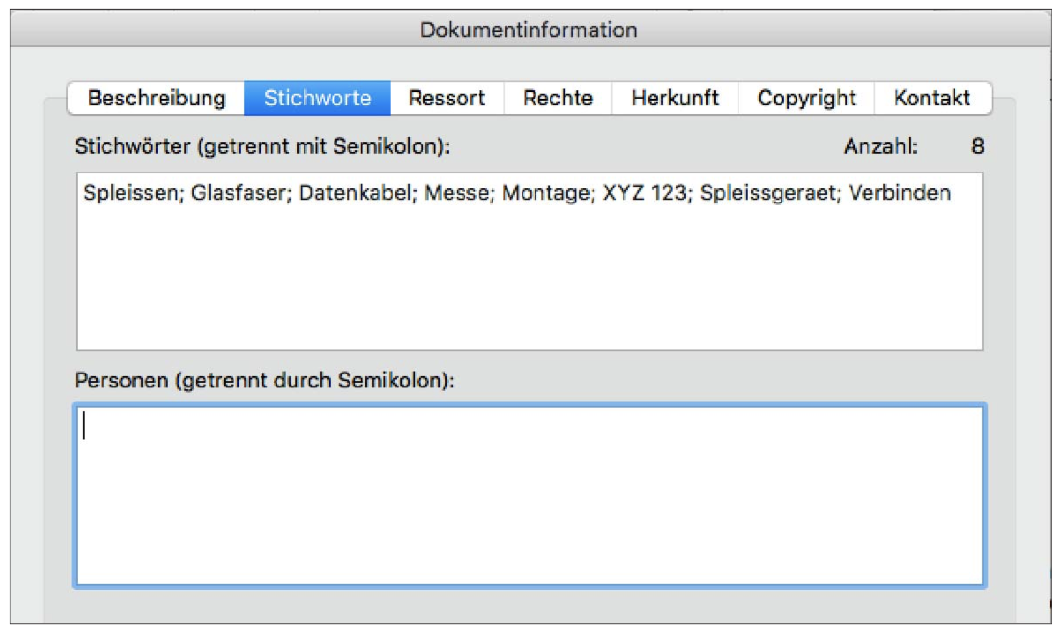The height and width of the screenshot is (633, 1062).
Task: Open the Copyright tab
Action: [806, 98]
